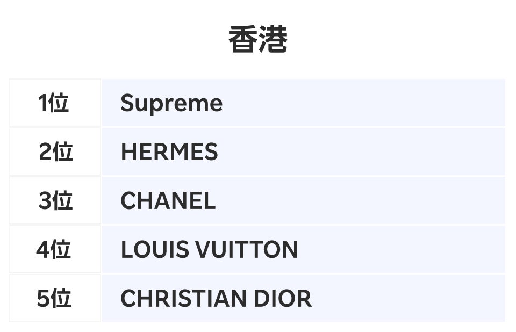Select the 5位 rank cell
Viewport: 516px width, 332px height.
[x=54, y=299]
